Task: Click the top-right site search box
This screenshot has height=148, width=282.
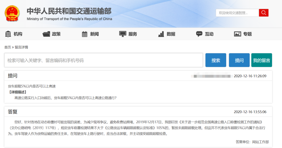Action: [237, 13]
